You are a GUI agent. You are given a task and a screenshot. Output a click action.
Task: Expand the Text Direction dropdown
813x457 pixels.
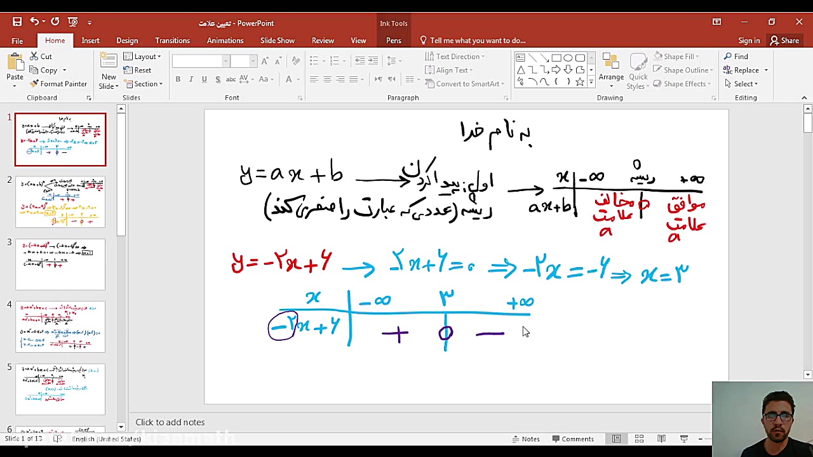(455, 56)
